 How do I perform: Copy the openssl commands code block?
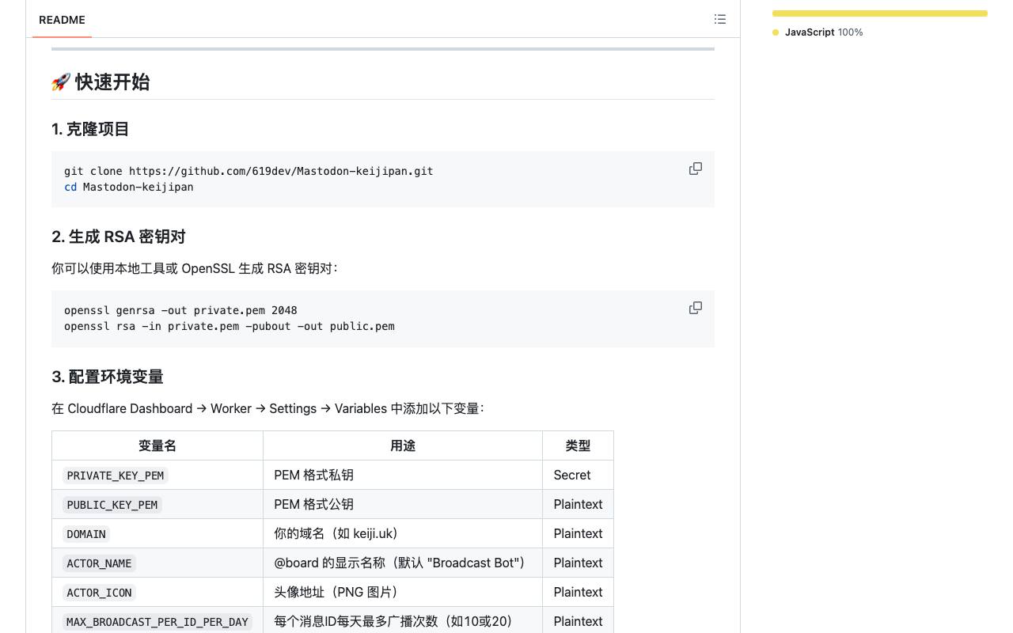pyautogui.click(x=696, y=308)
